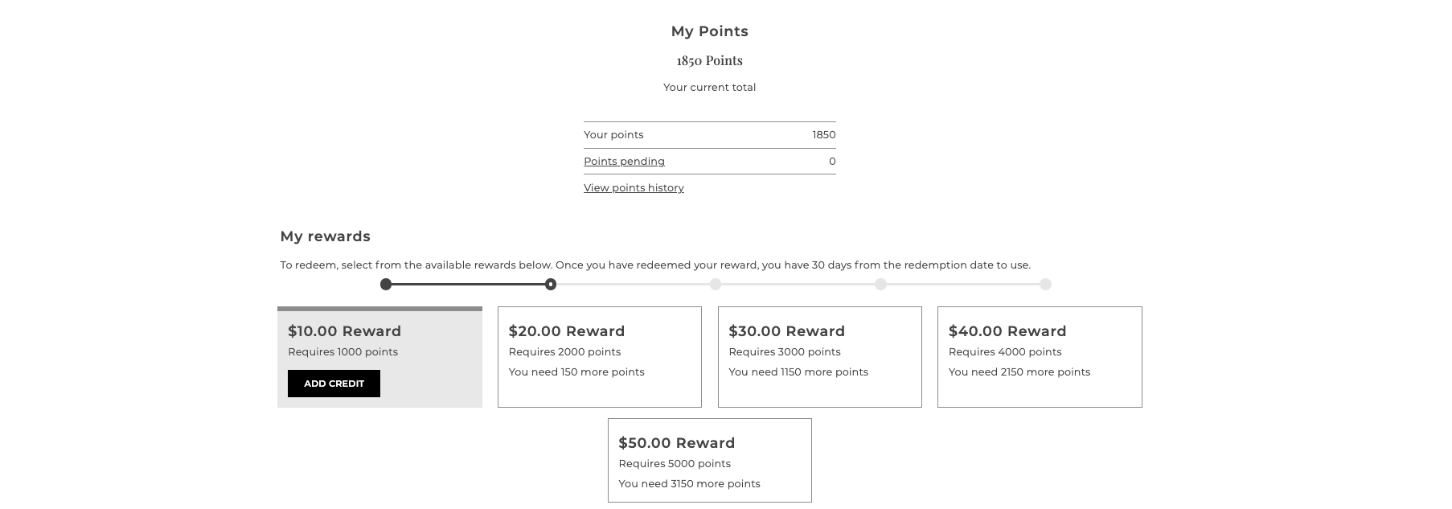1452x509 pixels.
Task: Click the 1850 Points total display
Action: pyautogui.click(x=708, y=60)
